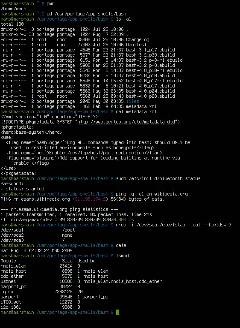240x328 pixels.
Task: Select bash-4.0_p28.ebuild filename
Action: (x=150, y=96)
